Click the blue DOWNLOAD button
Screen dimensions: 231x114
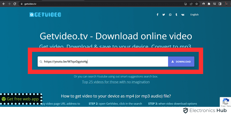181,62
